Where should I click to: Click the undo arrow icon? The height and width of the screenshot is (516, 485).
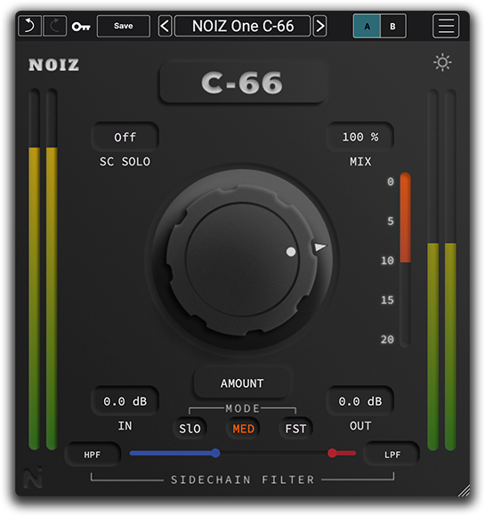[x=30, y=26]
